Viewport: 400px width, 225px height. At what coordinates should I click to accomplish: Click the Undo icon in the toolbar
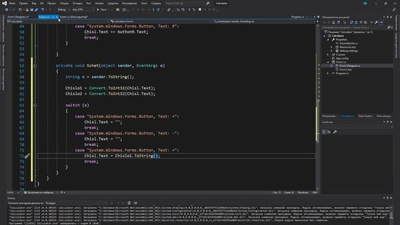pyautogui.click(x=42, y=9)
